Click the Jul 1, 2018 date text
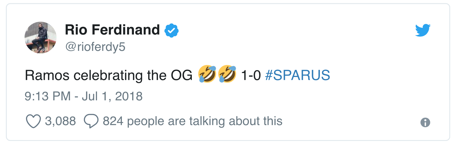 click(112, 96)
